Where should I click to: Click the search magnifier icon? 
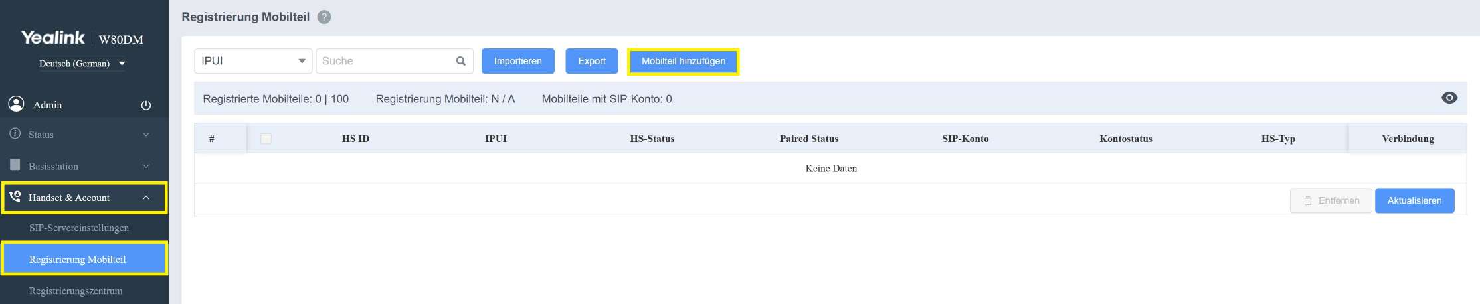(x=460, y=61)
